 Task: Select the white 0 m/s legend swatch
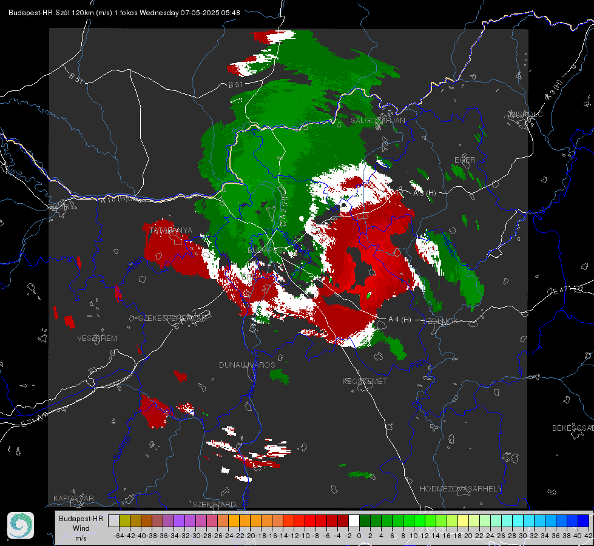[354, 521]
